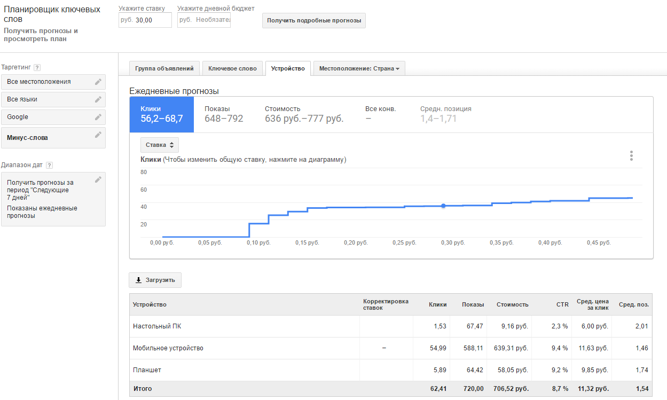Click pencil icon in date range box
The width and height of the screenshot is (667, 400).
tap(98, 180)
